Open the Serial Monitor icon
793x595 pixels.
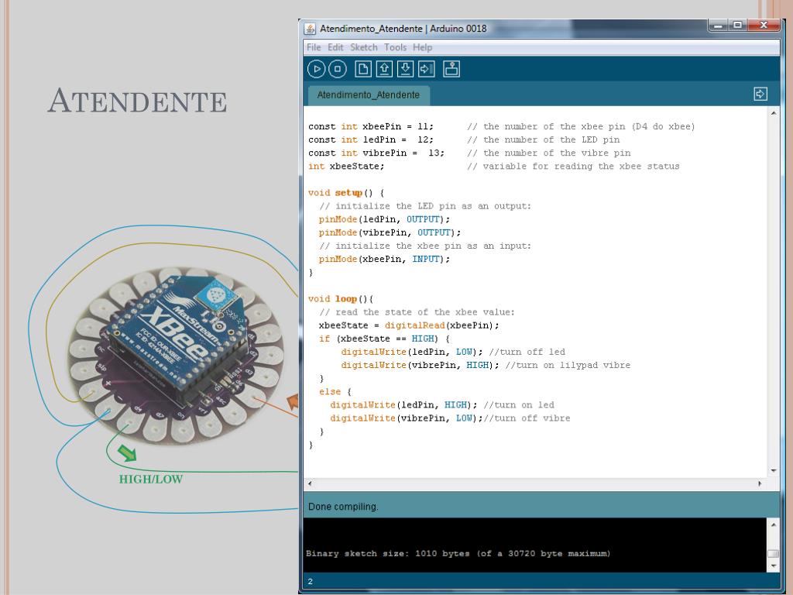pyautogui.click(x=451, y=69)
